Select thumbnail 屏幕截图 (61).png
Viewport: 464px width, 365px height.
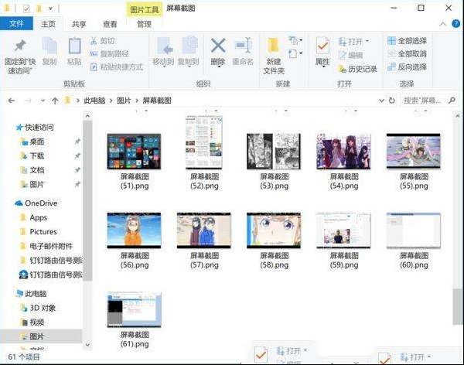pyautogui.click(x=134, y=309)
